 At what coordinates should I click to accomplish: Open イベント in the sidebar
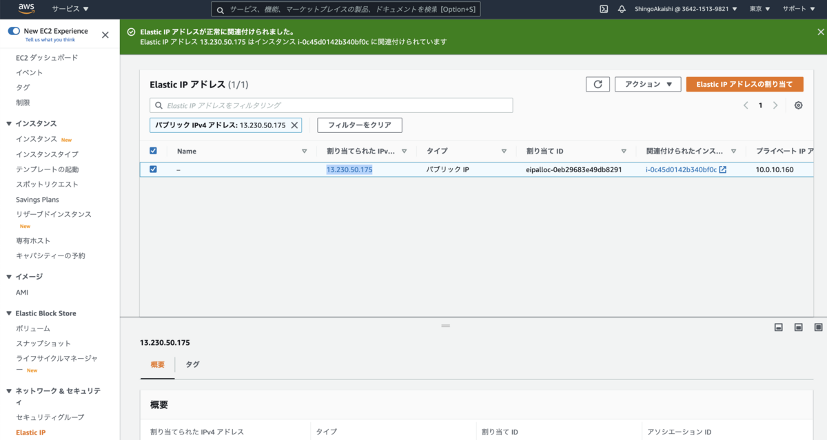tap(29, 72)
